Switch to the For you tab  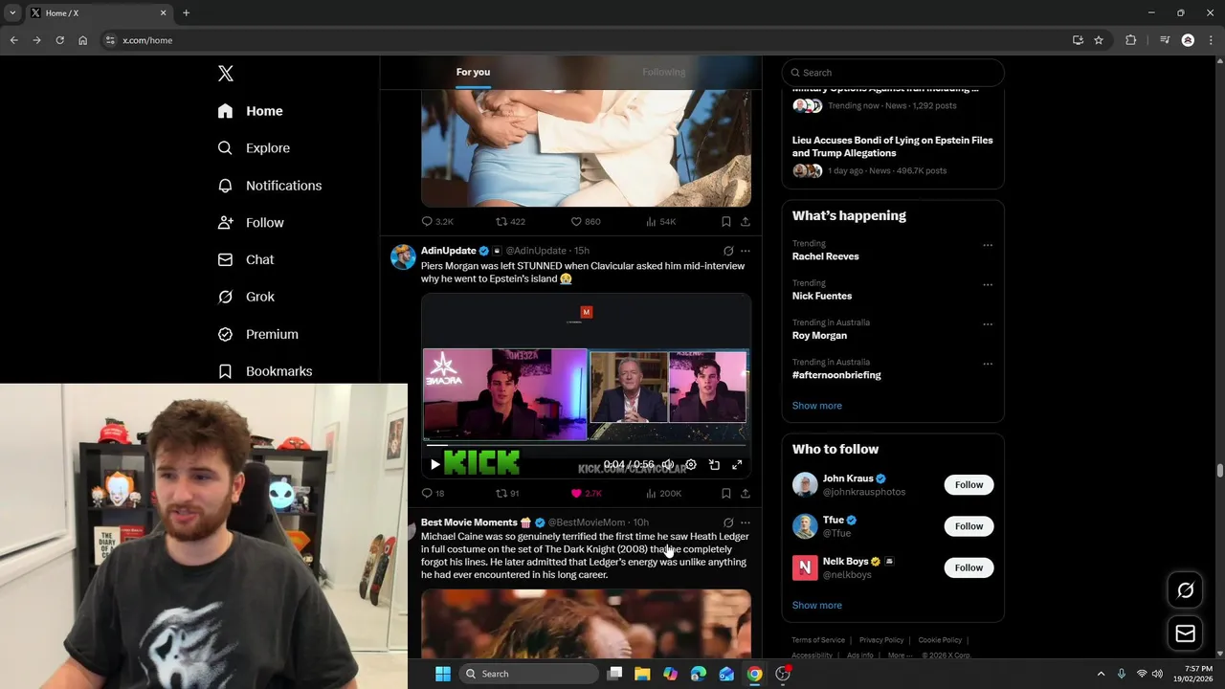[x=473, y=72]
